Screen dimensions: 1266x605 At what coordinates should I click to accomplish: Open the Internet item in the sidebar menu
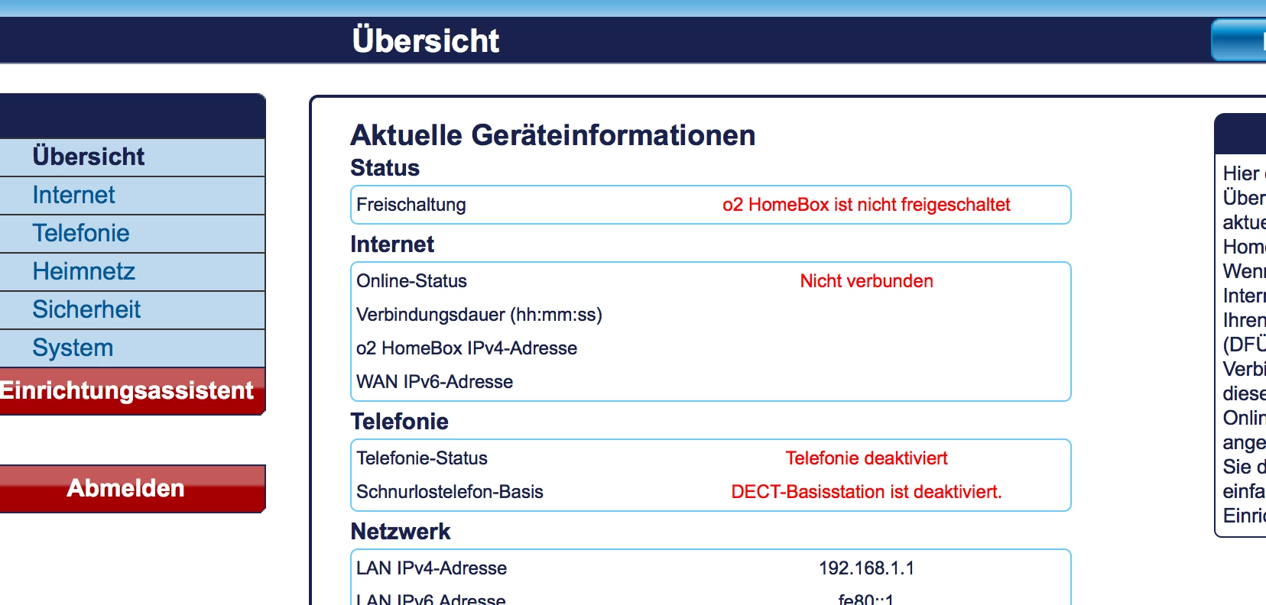(x=132, y=195)
